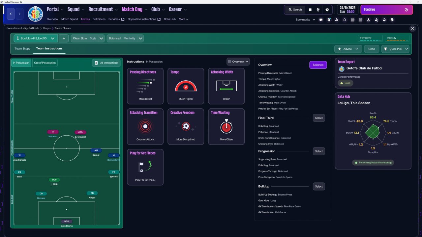Close the Tactics Planner panel
Image resolution: width=422 pixels, height=237 pixels.
pos(412,29)
